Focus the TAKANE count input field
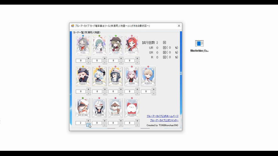Viewport: 278px width, 156px height. [x=130, y=61]
